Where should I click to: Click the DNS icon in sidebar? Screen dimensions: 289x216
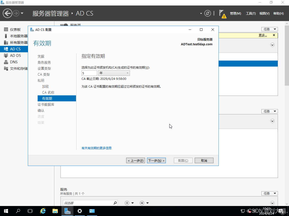[x=6, y=62]
